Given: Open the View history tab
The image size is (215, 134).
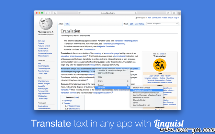Looking at the screenshot, I should tap(139, 24).
